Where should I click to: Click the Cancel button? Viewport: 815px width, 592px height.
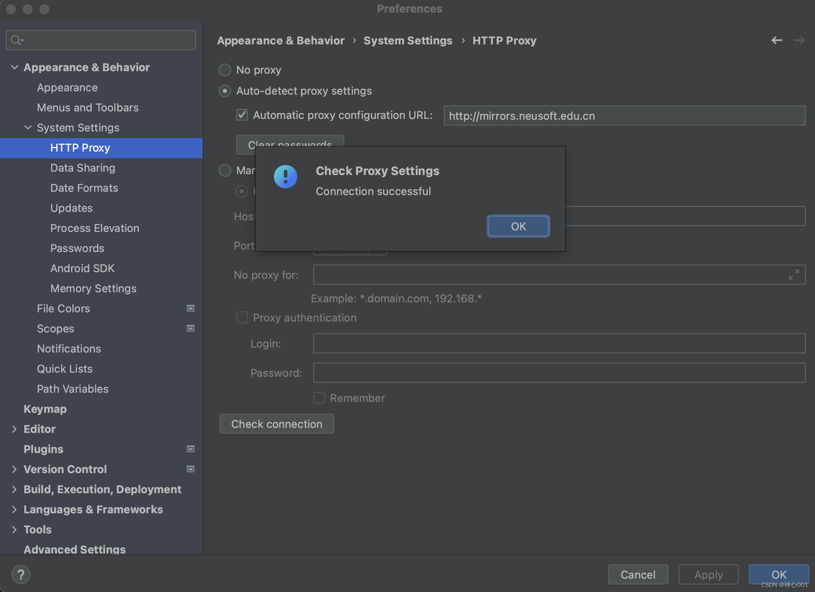coord(638,574)
